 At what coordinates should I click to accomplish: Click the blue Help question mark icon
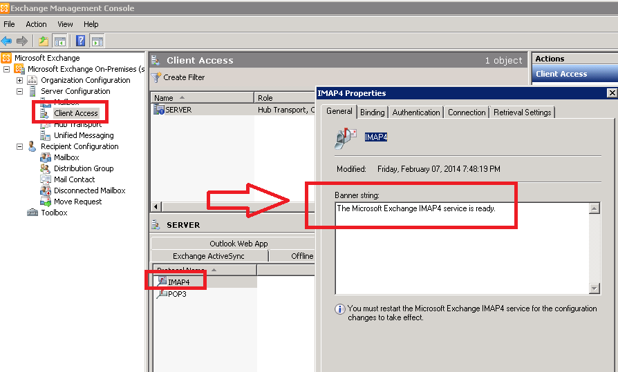tap(81, 41)
